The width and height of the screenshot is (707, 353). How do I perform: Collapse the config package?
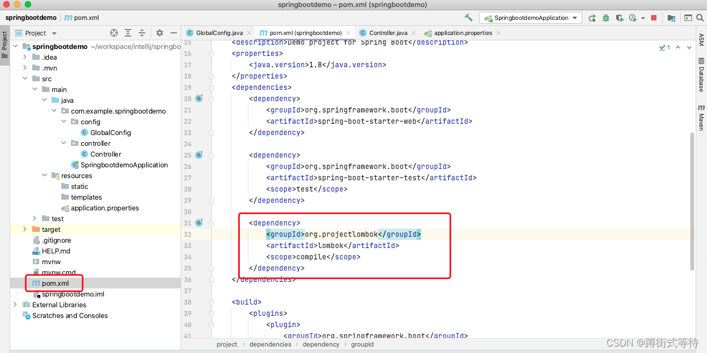coord(63,122)
